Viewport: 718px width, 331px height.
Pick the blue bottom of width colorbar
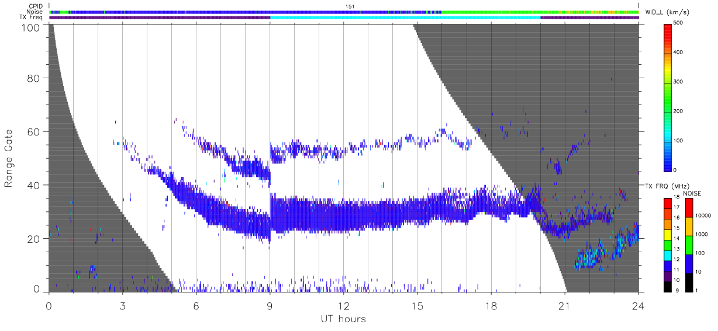668,162
